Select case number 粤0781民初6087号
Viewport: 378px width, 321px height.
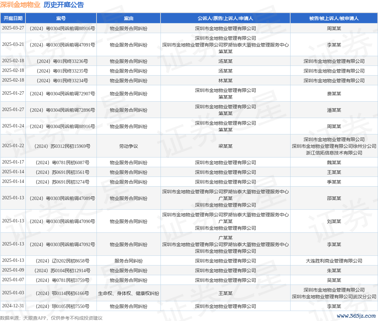[x=62, y=163]
